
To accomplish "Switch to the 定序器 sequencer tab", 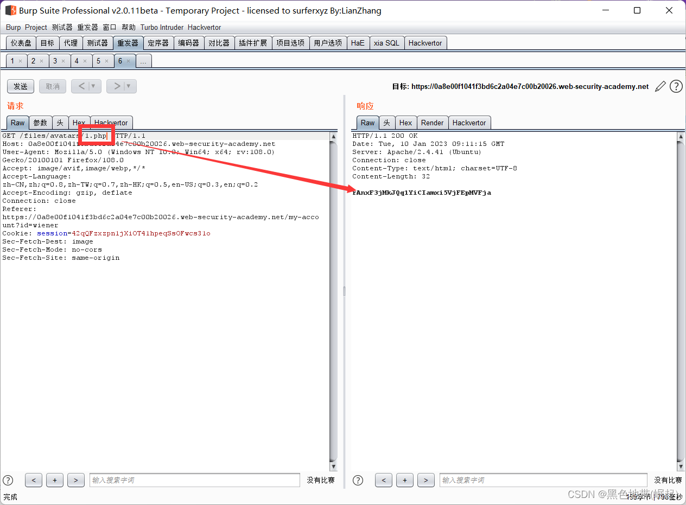I will pos(158,43).
